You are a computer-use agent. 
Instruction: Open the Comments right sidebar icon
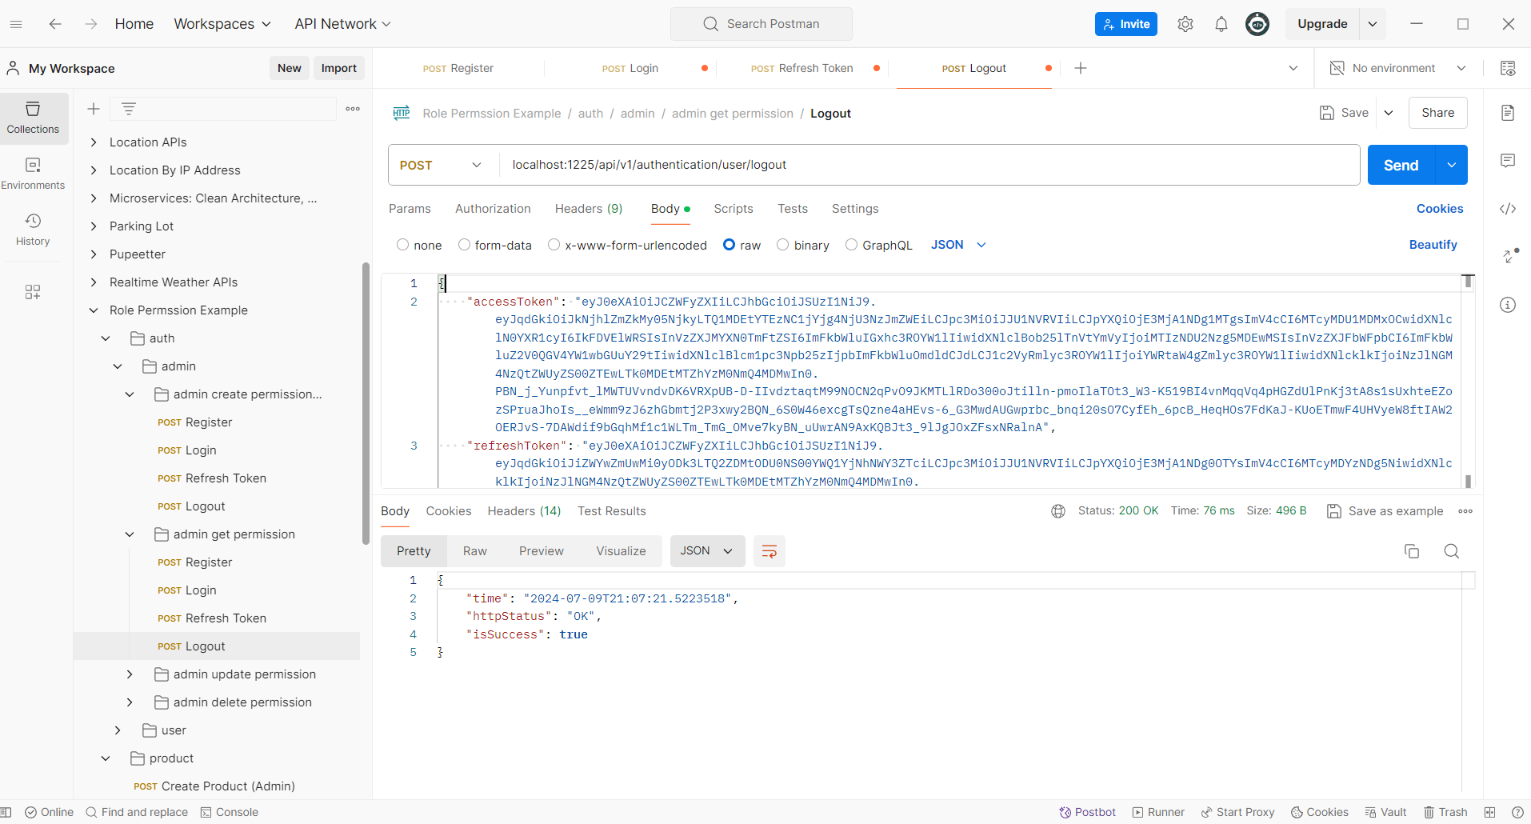(x=1508, y=161)
